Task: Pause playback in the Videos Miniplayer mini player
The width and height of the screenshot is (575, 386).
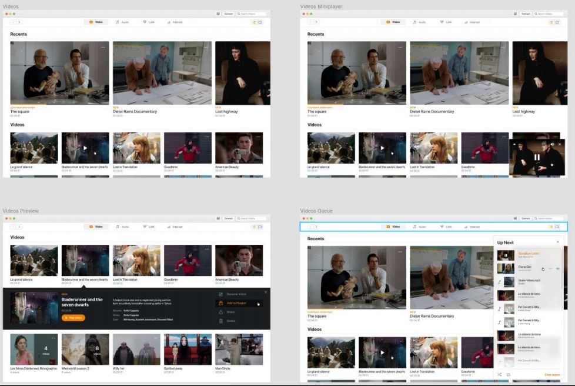Action: [537, 157]
